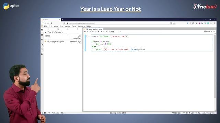Screen dimensions: 220x123
Task: Copy the selected cell using toolbar icon
Action: coord(93,32)
